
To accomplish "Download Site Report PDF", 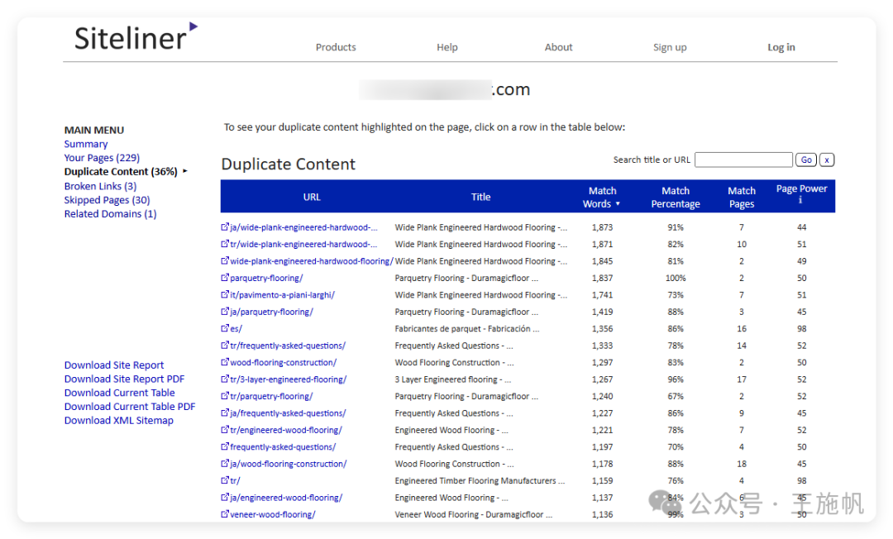I will [x=124, y=379].
